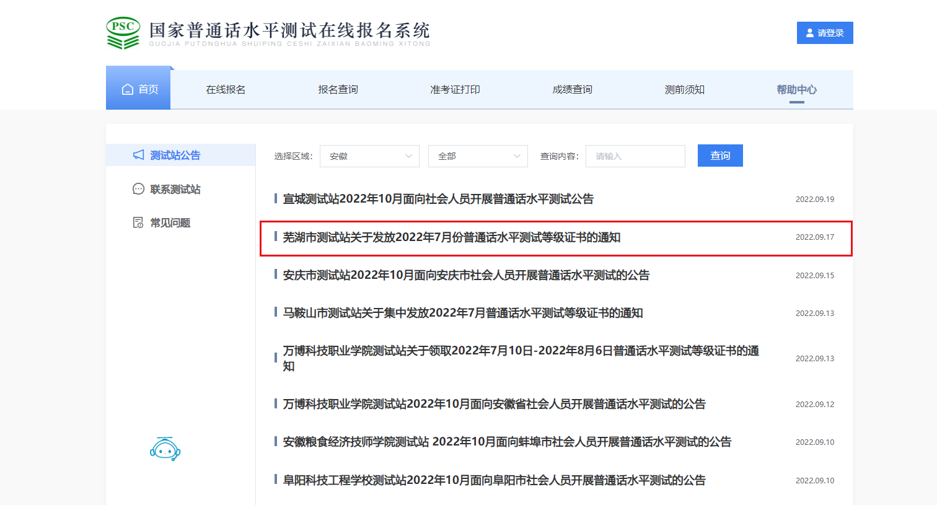The image size is (937, 505).
Task: Open 万博科技职业学院测试站2022年10月 announcement
Action: click(494, 404)
